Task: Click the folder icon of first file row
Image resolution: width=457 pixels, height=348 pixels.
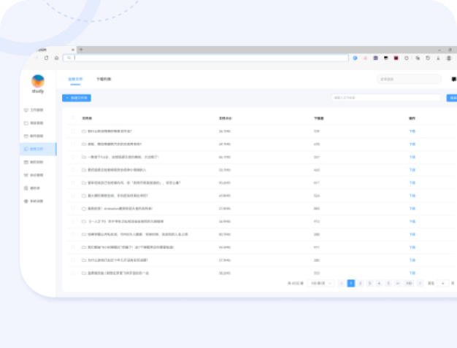Action: 84,131
